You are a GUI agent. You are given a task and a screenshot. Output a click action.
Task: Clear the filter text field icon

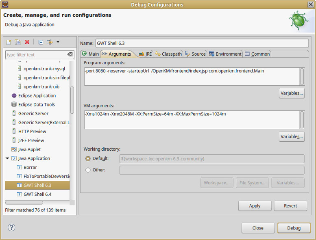pyautogui.click(x=70, y=54)
